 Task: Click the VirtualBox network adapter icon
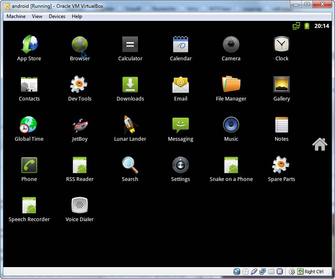point(263,272)
